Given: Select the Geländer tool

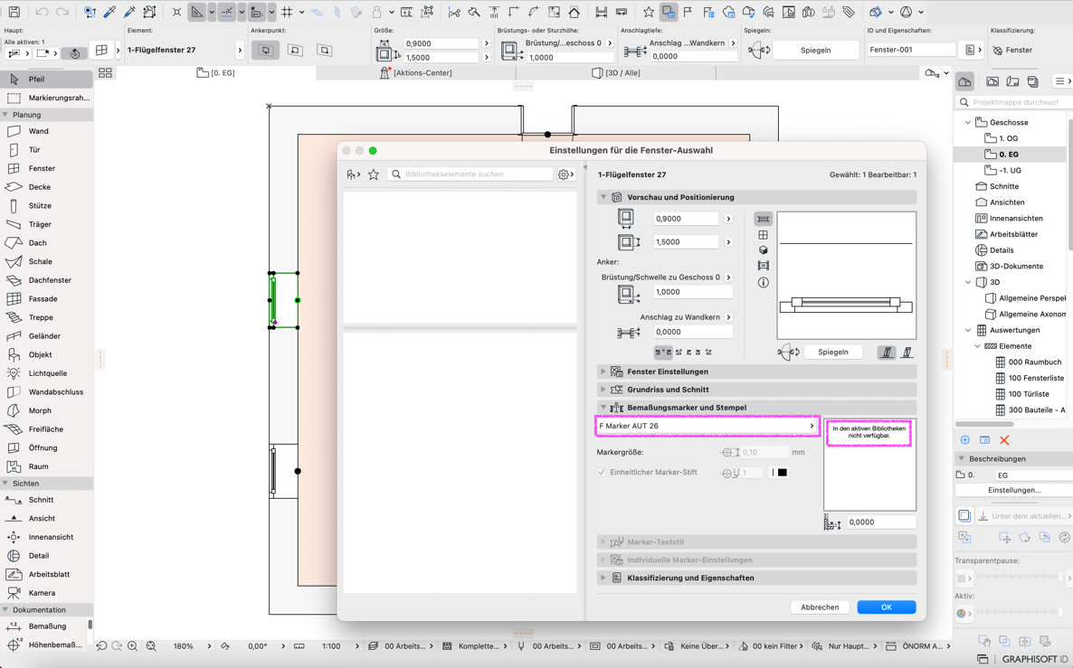Looking at the screenshot, I should click(46, 335).
